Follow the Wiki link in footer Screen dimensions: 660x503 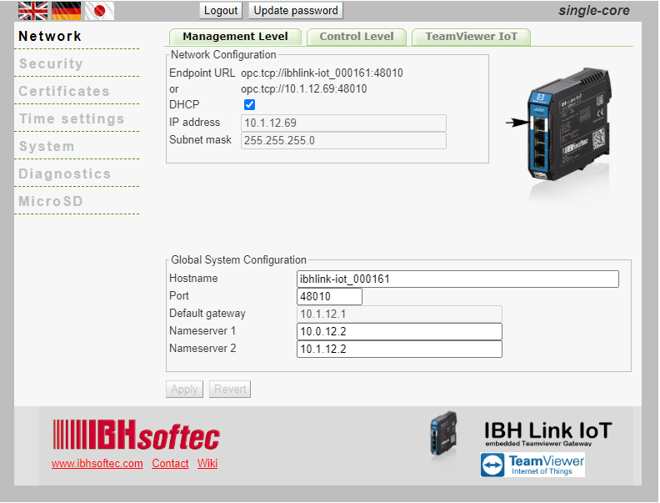tap(207, 464)
